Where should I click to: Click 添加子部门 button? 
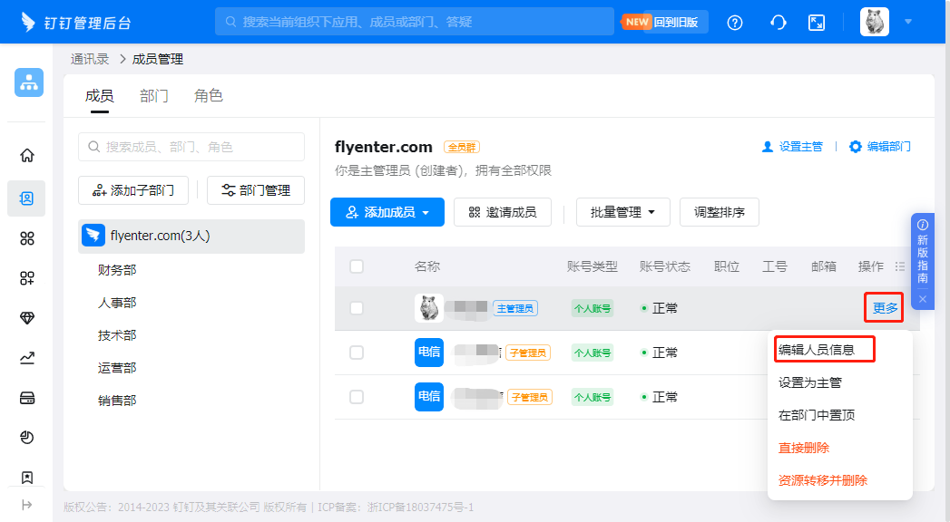tap(133, 190)
